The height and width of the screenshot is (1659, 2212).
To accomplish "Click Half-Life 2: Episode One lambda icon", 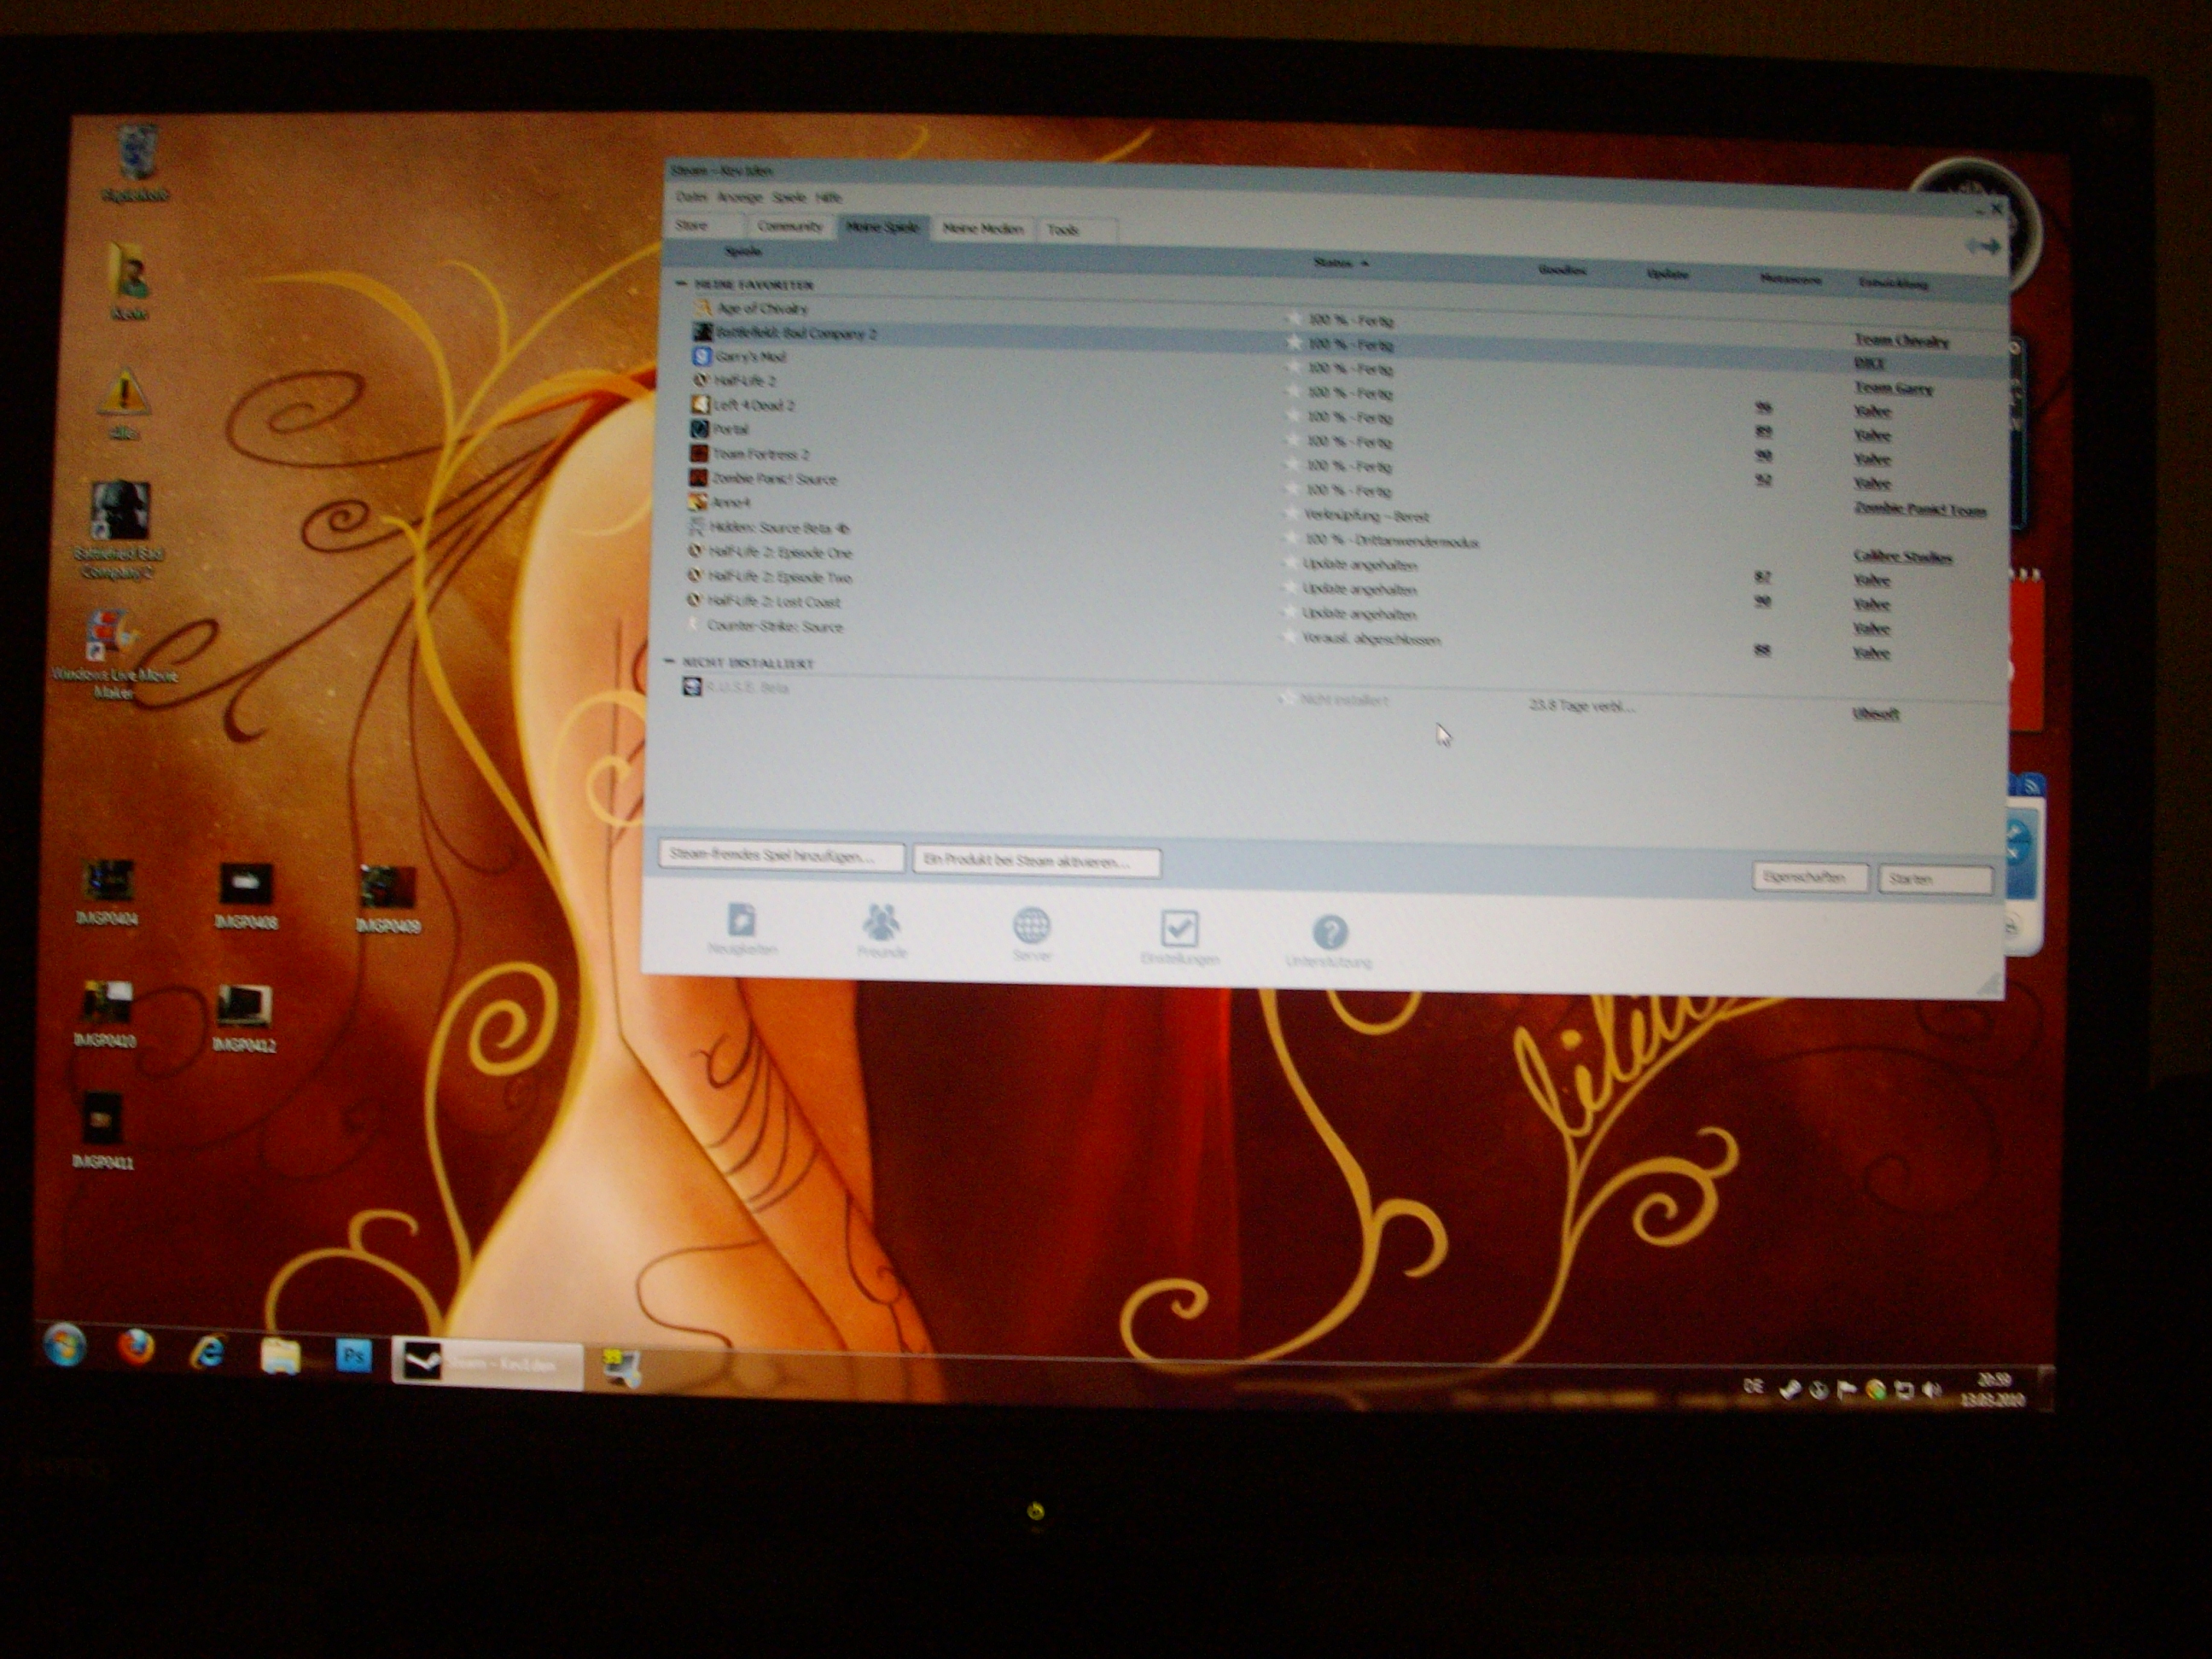I will tap(696, 551).
